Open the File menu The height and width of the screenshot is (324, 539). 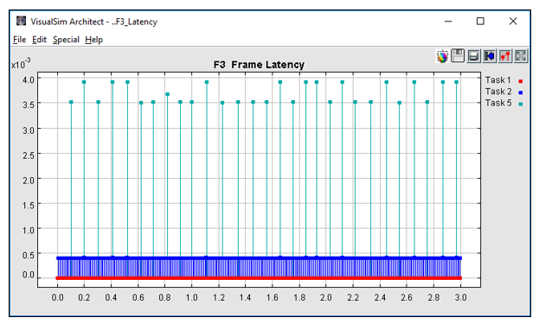pyautogui.click(x=19, y=40)
